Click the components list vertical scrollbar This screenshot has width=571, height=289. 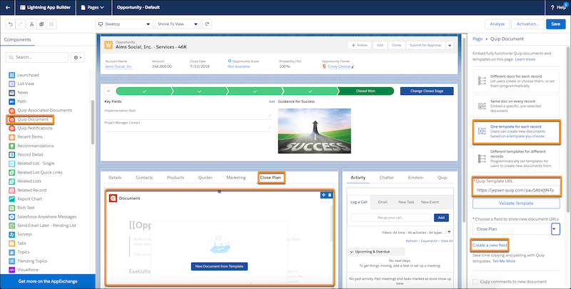click(x=93, y=122)
